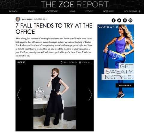Open the Fashion menu section

click(13, 11)
